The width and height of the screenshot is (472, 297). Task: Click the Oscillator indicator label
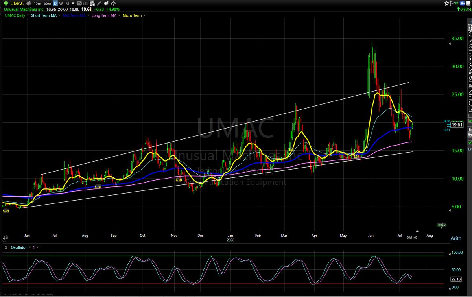tap(19, 247)
